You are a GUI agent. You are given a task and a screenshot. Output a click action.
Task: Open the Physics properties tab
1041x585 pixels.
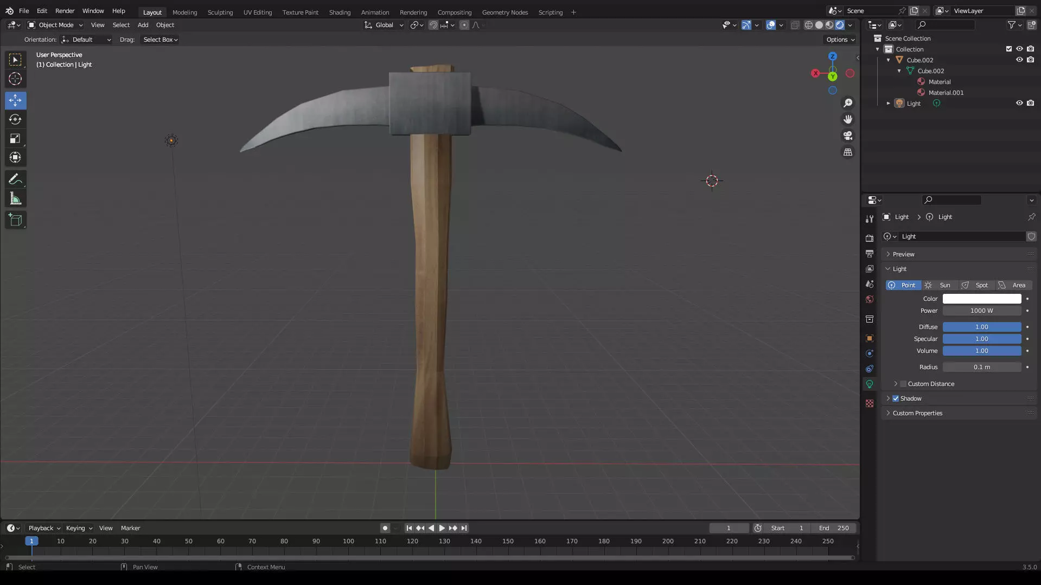pos(870,353)
